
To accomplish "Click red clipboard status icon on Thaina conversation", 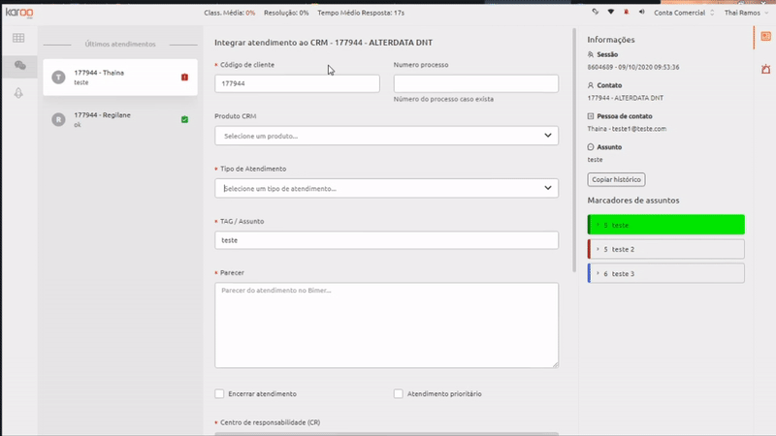I will [x=184, y=78].
